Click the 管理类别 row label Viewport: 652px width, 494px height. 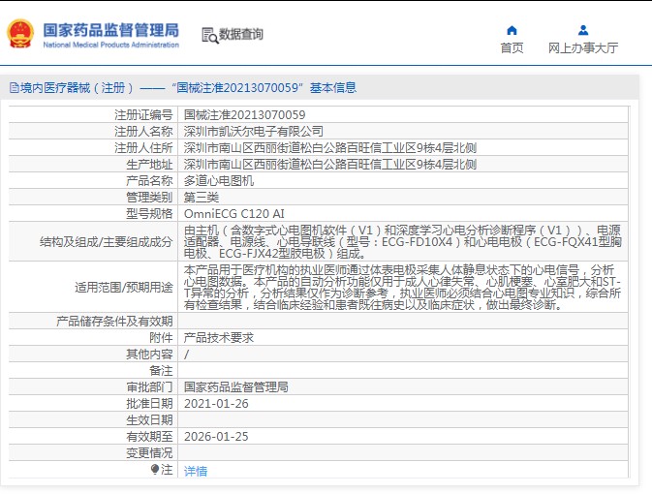(149, 197)
